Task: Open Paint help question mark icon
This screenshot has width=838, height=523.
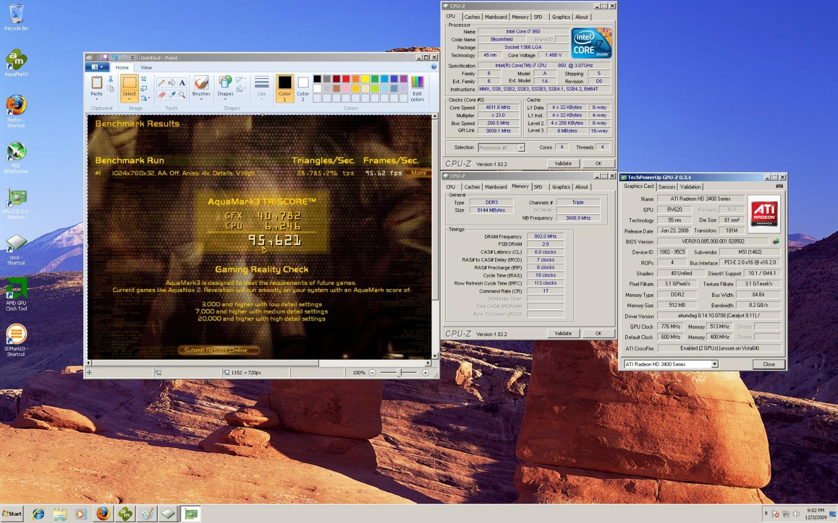Action: coord(434,67)
